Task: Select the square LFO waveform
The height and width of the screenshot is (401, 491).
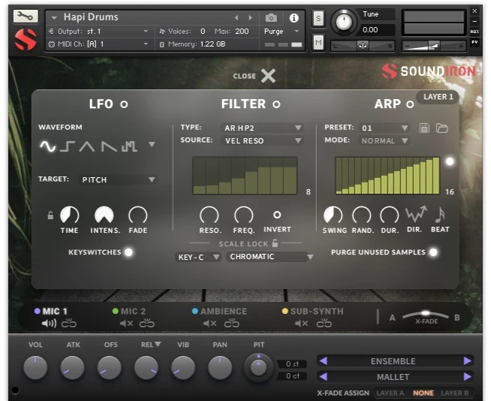Action: coord(67,146)
